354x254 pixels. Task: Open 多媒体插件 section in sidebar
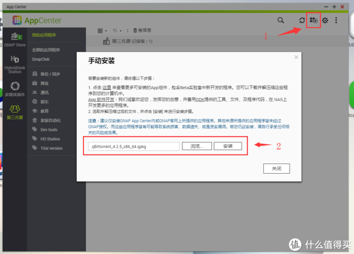pyautogui.click(x=15, y=89)
